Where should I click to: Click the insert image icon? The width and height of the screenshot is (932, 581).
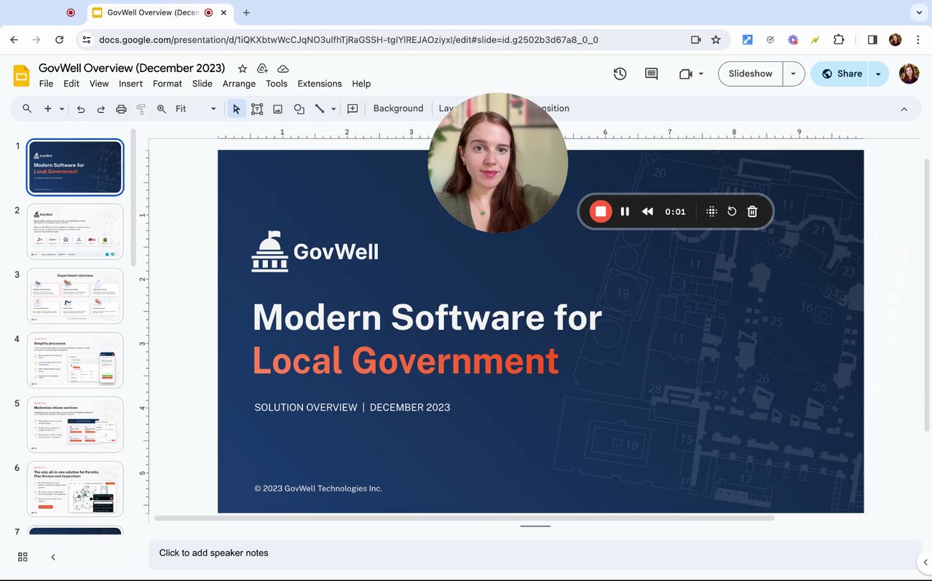tap(277, 108)
